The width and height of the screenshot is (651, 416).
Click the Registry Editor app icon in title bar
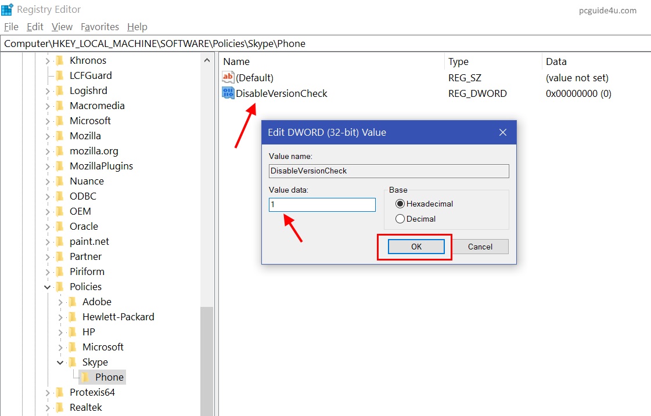tap(8, 10)
